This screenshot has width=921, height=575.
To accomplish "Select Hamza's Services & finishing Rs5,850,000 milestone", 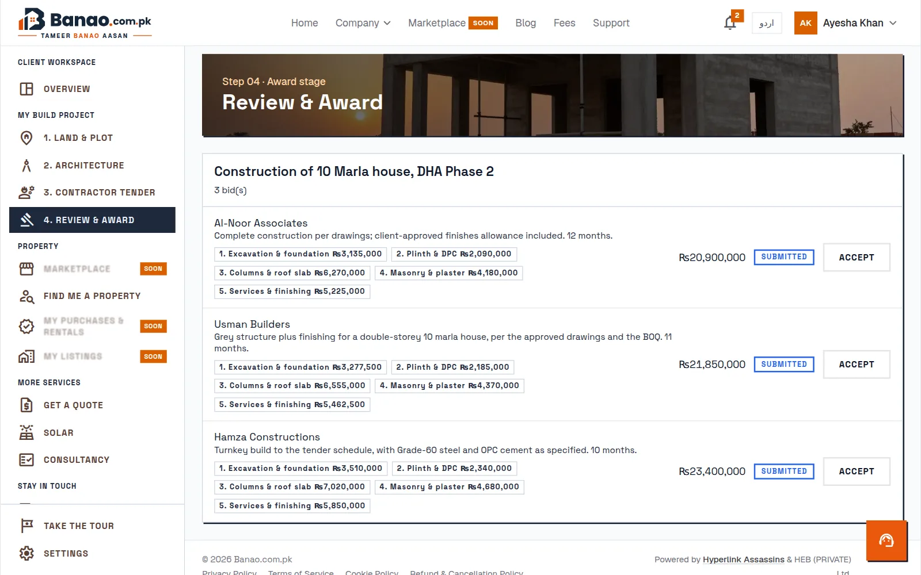I will (292, 506).
